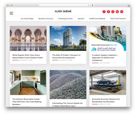
Task: Reload page via address bar refresh icon
Action: coord(88,5)
